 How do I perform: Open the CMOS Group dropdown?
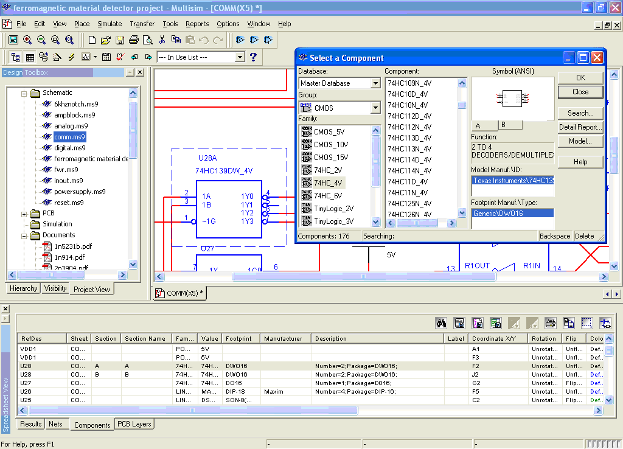pyautogui.click(x=375, y=108)
